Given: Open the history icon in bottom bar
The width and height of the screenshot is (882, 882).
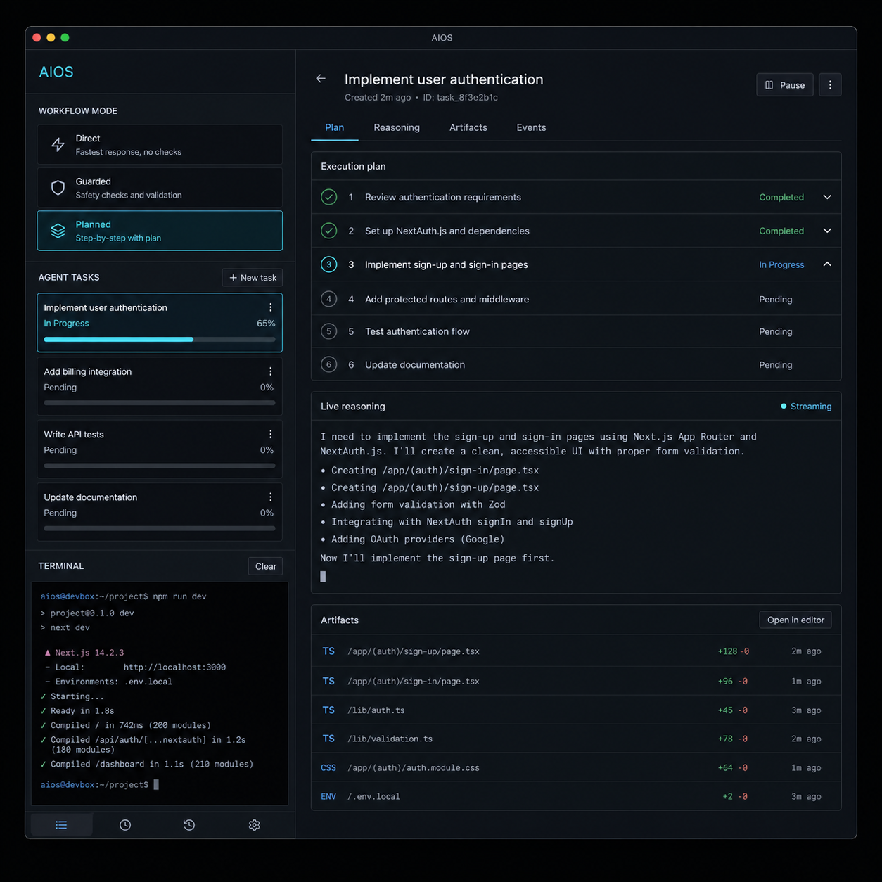Looking at the screenshot, I should [189, 825].
